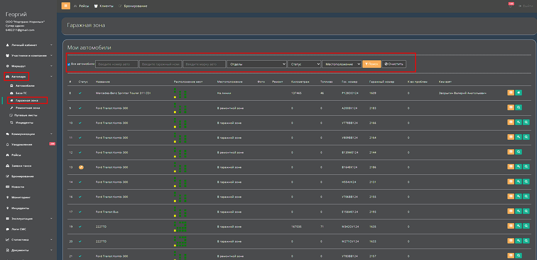Screen dimensions: 537x260
Task: Click the magnifier icon for vehicle row 19
Action: point(526,226)
